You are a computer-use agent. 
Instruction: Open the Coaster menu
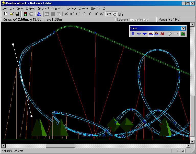tap(83, 8)
